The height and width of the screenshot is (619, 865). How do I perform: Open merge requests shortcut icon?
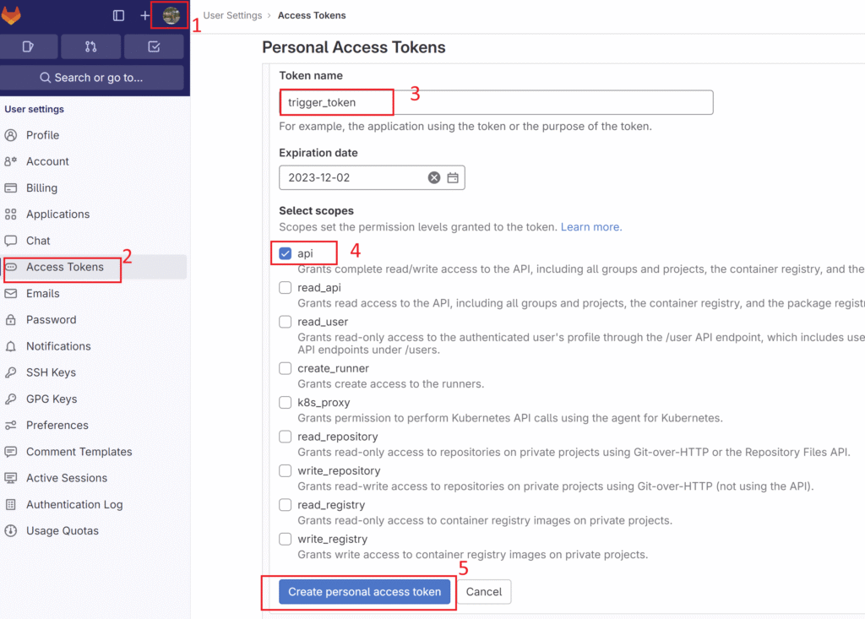90,46
